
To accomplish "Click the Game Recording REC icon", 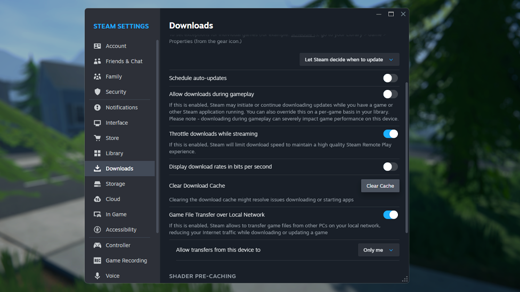I will (97, 261).
